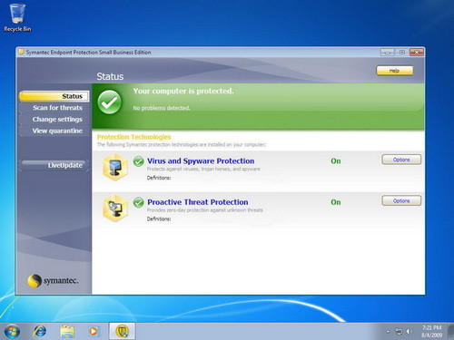Viewport: 454px width, 340px height.
Task: Click Virus and Spyware Protection heading
Action: [x=201, y=161]
